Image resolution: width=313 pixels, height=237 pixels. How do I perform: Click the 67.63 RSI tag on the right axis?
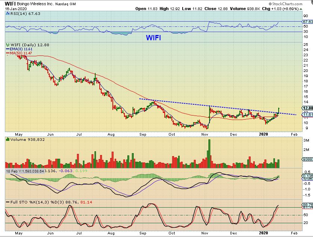coord(308,22)
